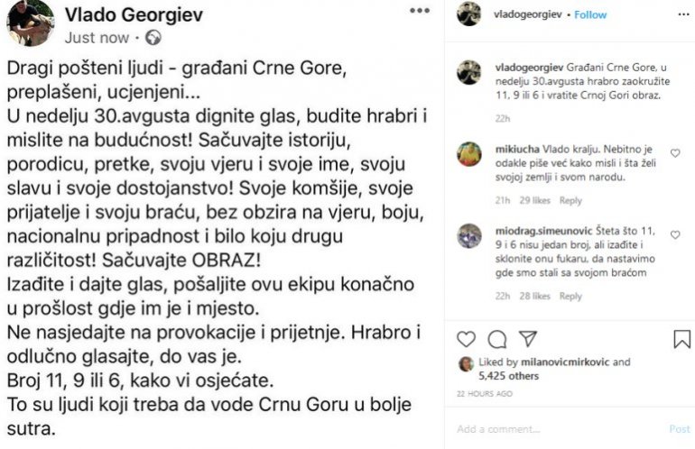Like the post with heart icon
Screen dimensions: 695x449
[466, 339]
